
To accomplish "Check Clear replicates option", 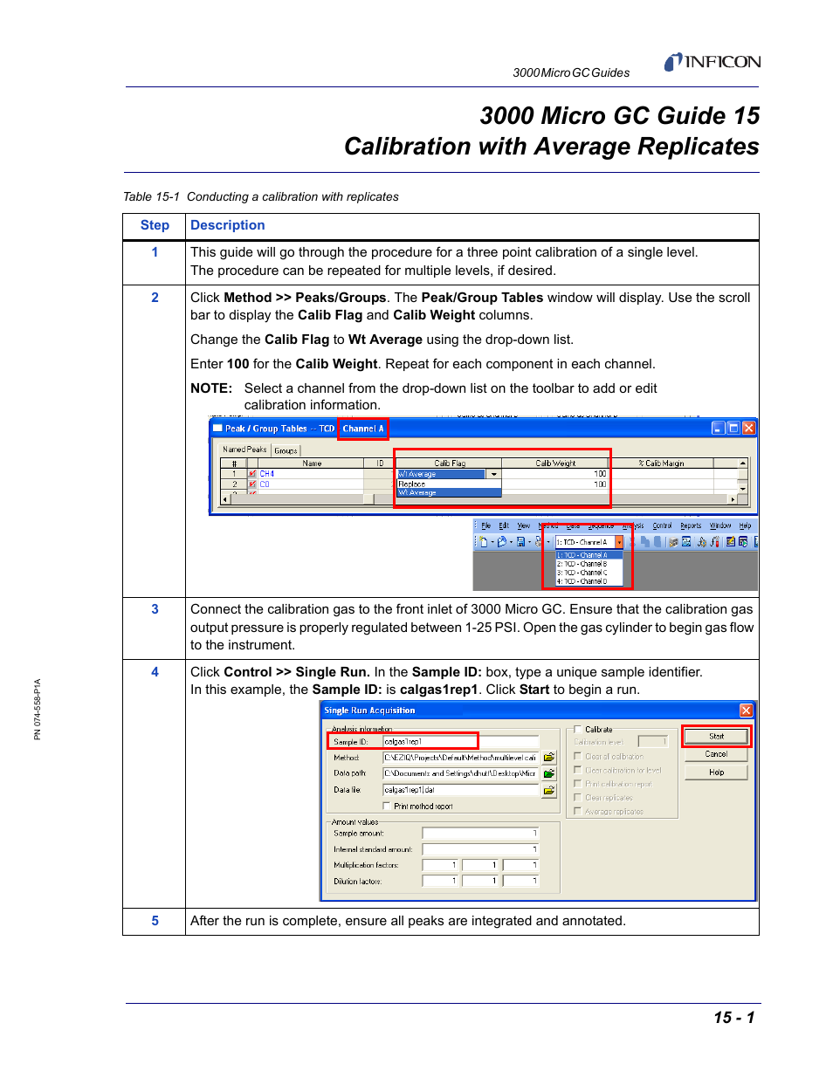I will tap(577, 798).
